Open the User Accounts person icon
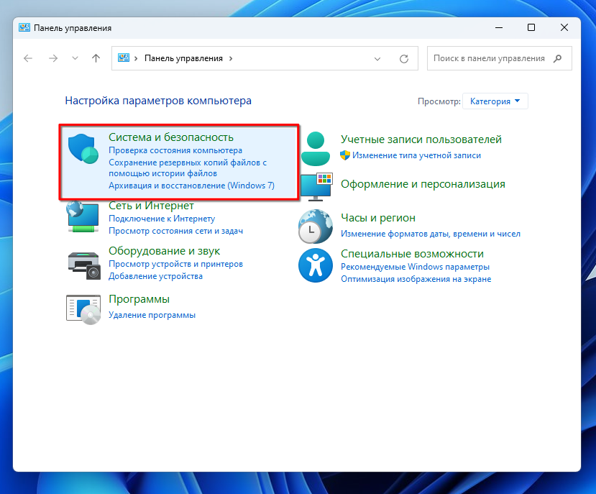 tap(315, 149)
